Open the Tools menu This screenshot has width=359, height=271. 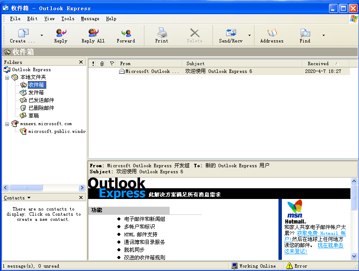coord(68,19)
